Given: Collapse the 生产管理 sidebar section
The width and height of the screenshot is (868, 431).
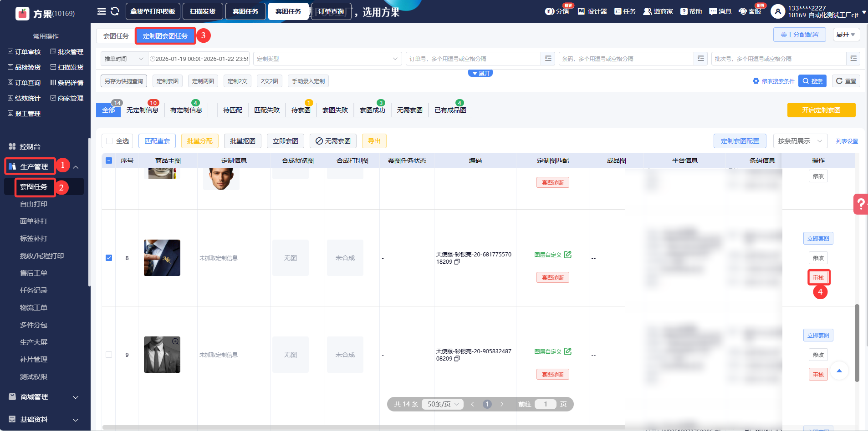Looking at the screenshot, I should tap(76, 167).
